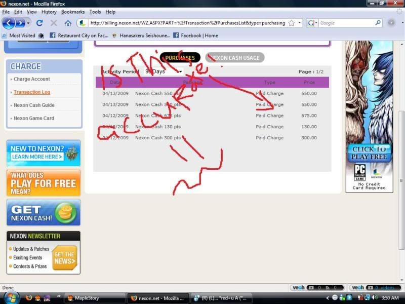Switch to MapleStory in the taskbar
The width and height of the screenshot is (405, 304).
pyautogui.click(x=94, y=297)
